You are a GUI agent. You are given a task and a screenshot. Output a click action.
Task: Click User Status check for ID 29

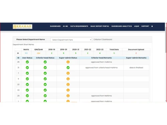pos(27,96)
